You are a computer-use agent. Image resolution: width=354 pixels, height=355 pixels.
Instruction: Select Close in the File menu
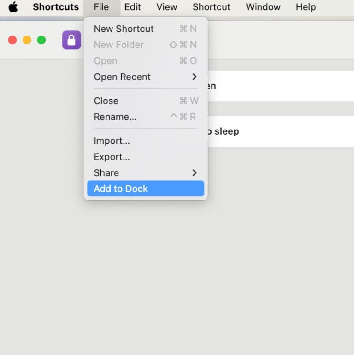pos(146,101)
